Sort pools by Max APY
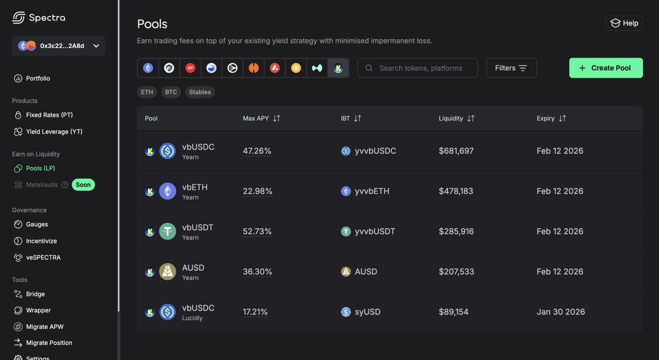 [276, 119]
